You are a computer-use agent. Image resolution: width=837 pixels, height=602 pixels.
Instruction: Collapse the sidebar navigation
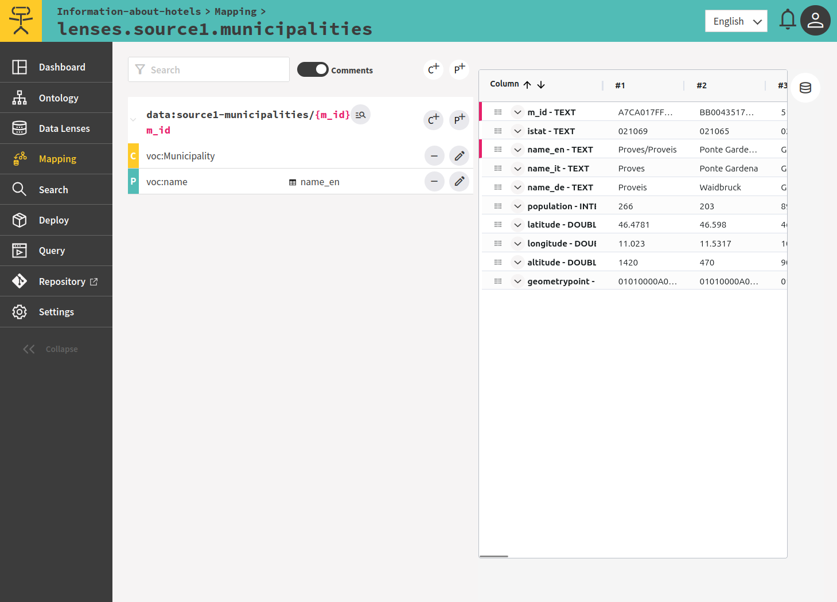[50, 349]
